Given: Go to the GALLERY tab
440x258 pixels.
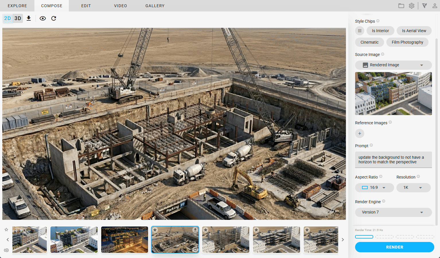Looking at the screenshot, I should 155,6.
